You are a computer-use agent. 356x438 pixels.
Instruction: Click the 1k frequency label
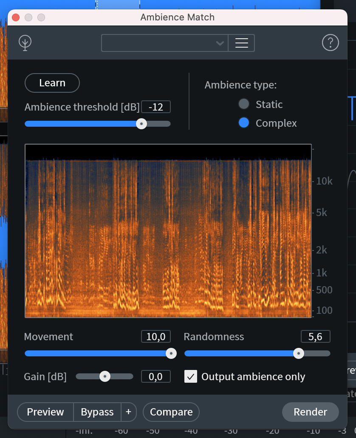(x=322, y=273)
